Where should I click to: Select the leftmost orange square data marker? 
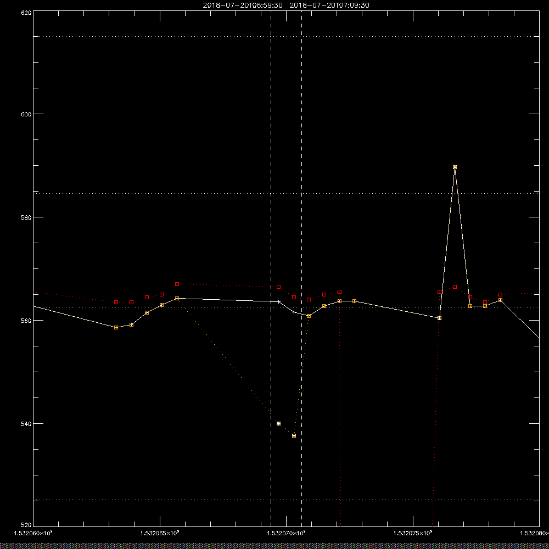tap(116, 327)
